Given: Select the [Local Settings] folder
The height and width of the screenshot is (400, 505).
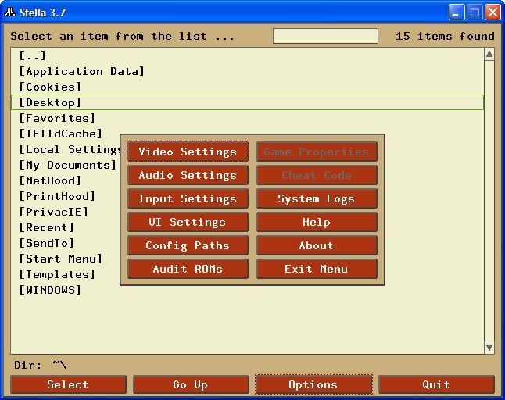Looking at the screenshot, I should [70, 149].
